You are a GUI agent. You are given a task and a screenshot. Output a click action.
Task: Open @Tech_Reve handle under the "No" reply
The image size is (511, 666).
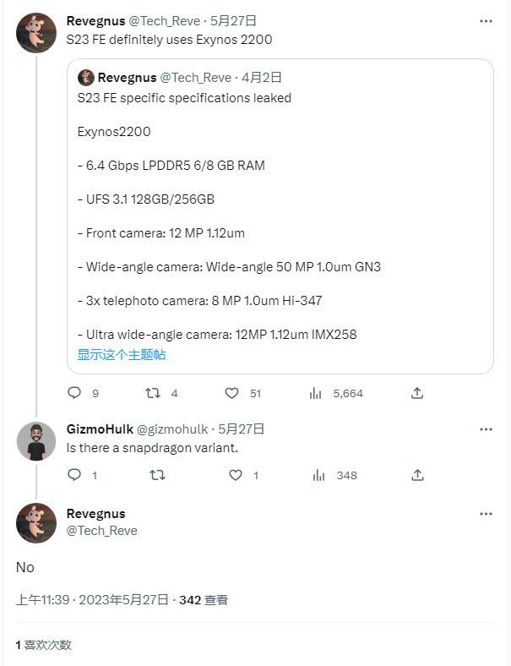(102, 531)
